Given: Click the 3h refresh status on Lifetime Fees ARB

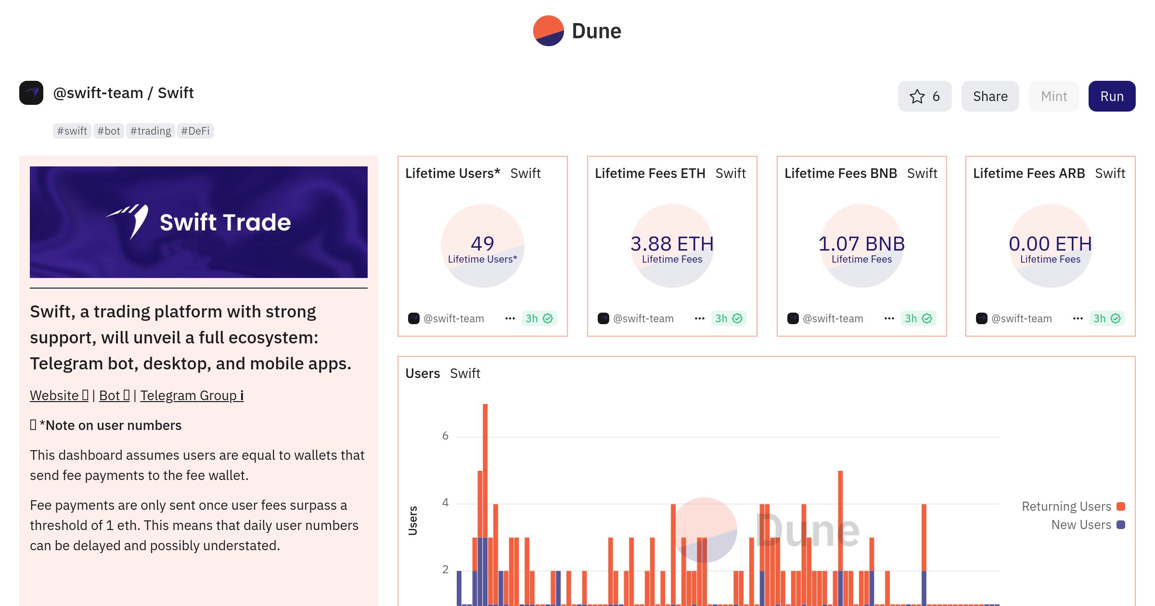Looking at the screenshot, I should coord(1107,318).
